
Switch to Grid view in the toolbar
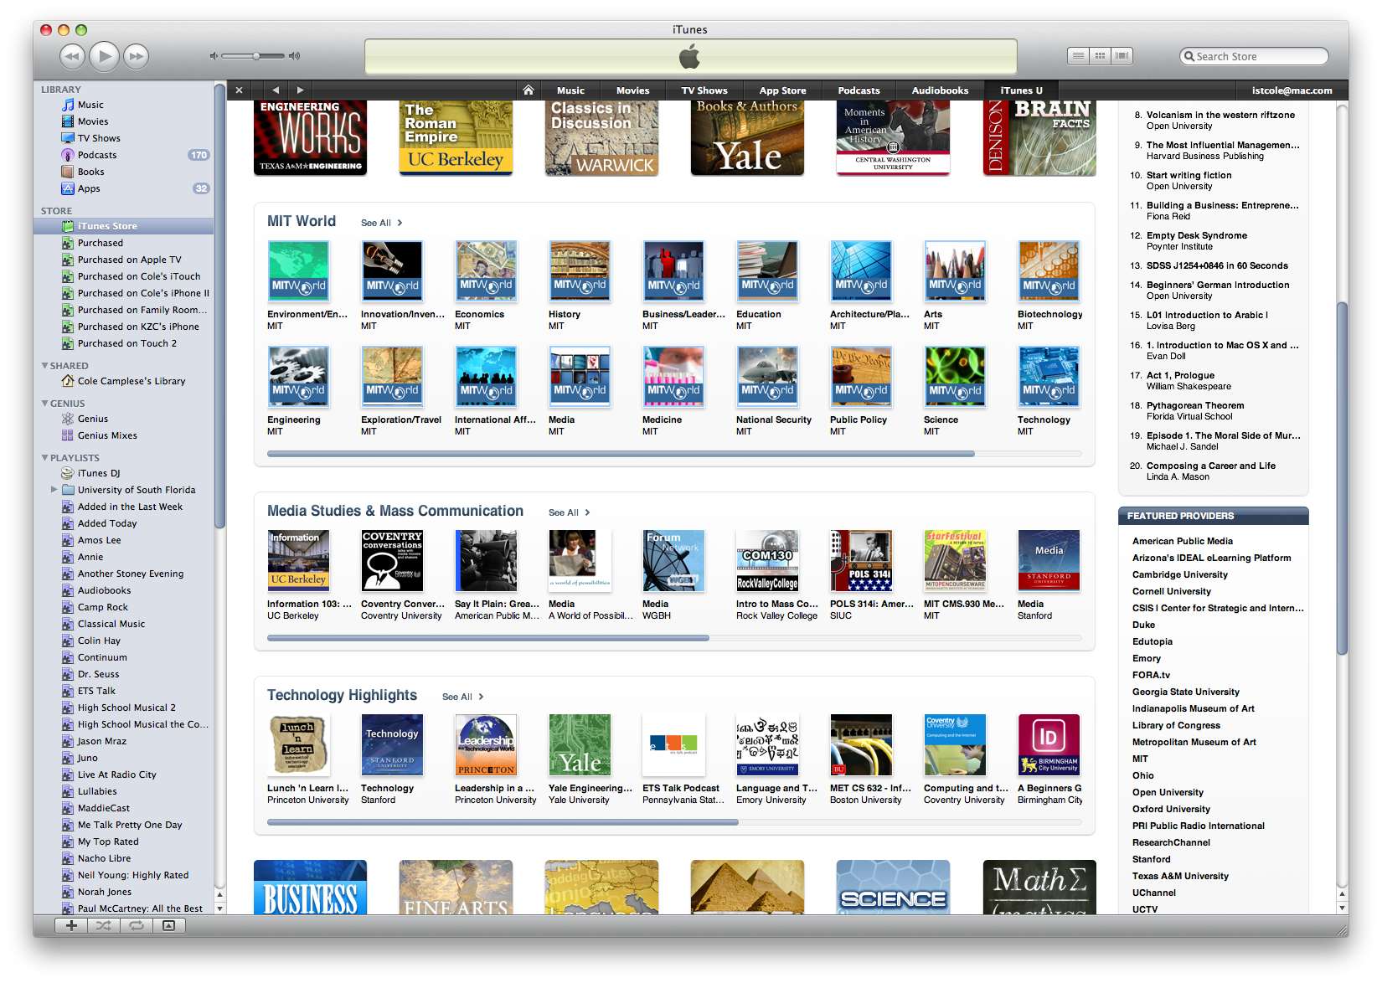pyautogui.click(x=1100, y=55)
